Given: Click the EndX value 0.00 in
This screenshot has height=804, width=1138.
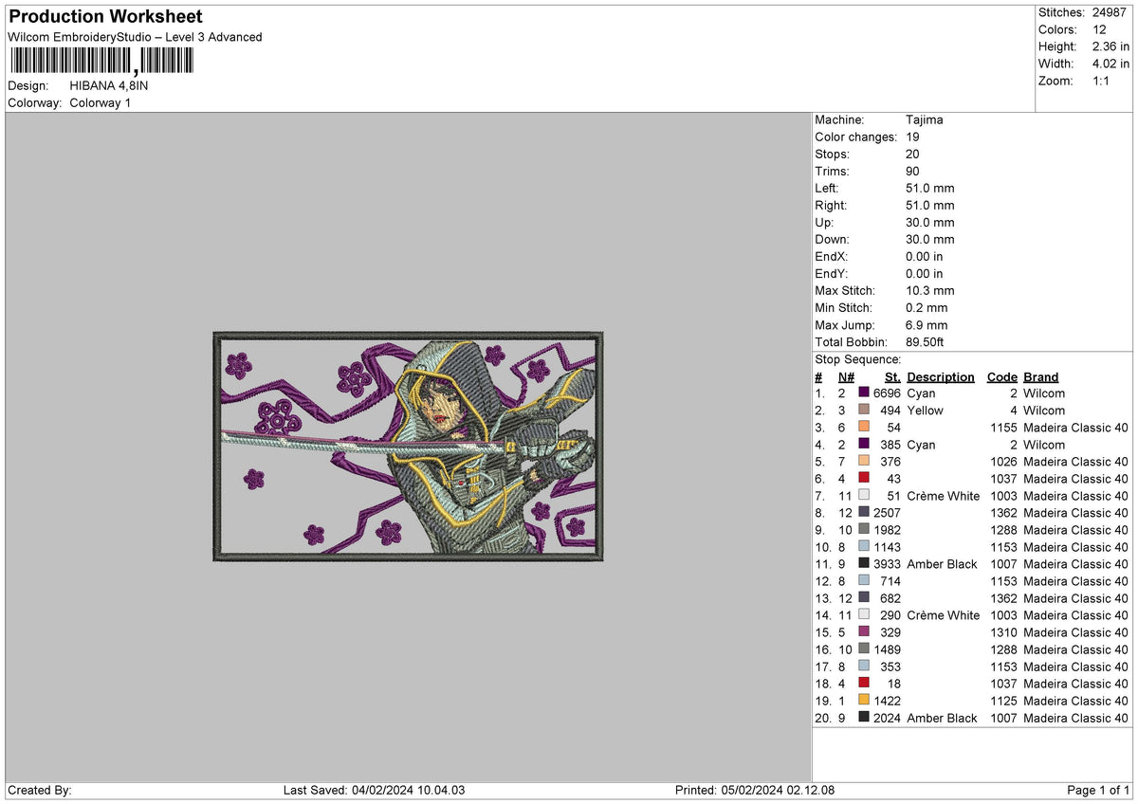Looking at the screenshot, I should click(925, 257).
